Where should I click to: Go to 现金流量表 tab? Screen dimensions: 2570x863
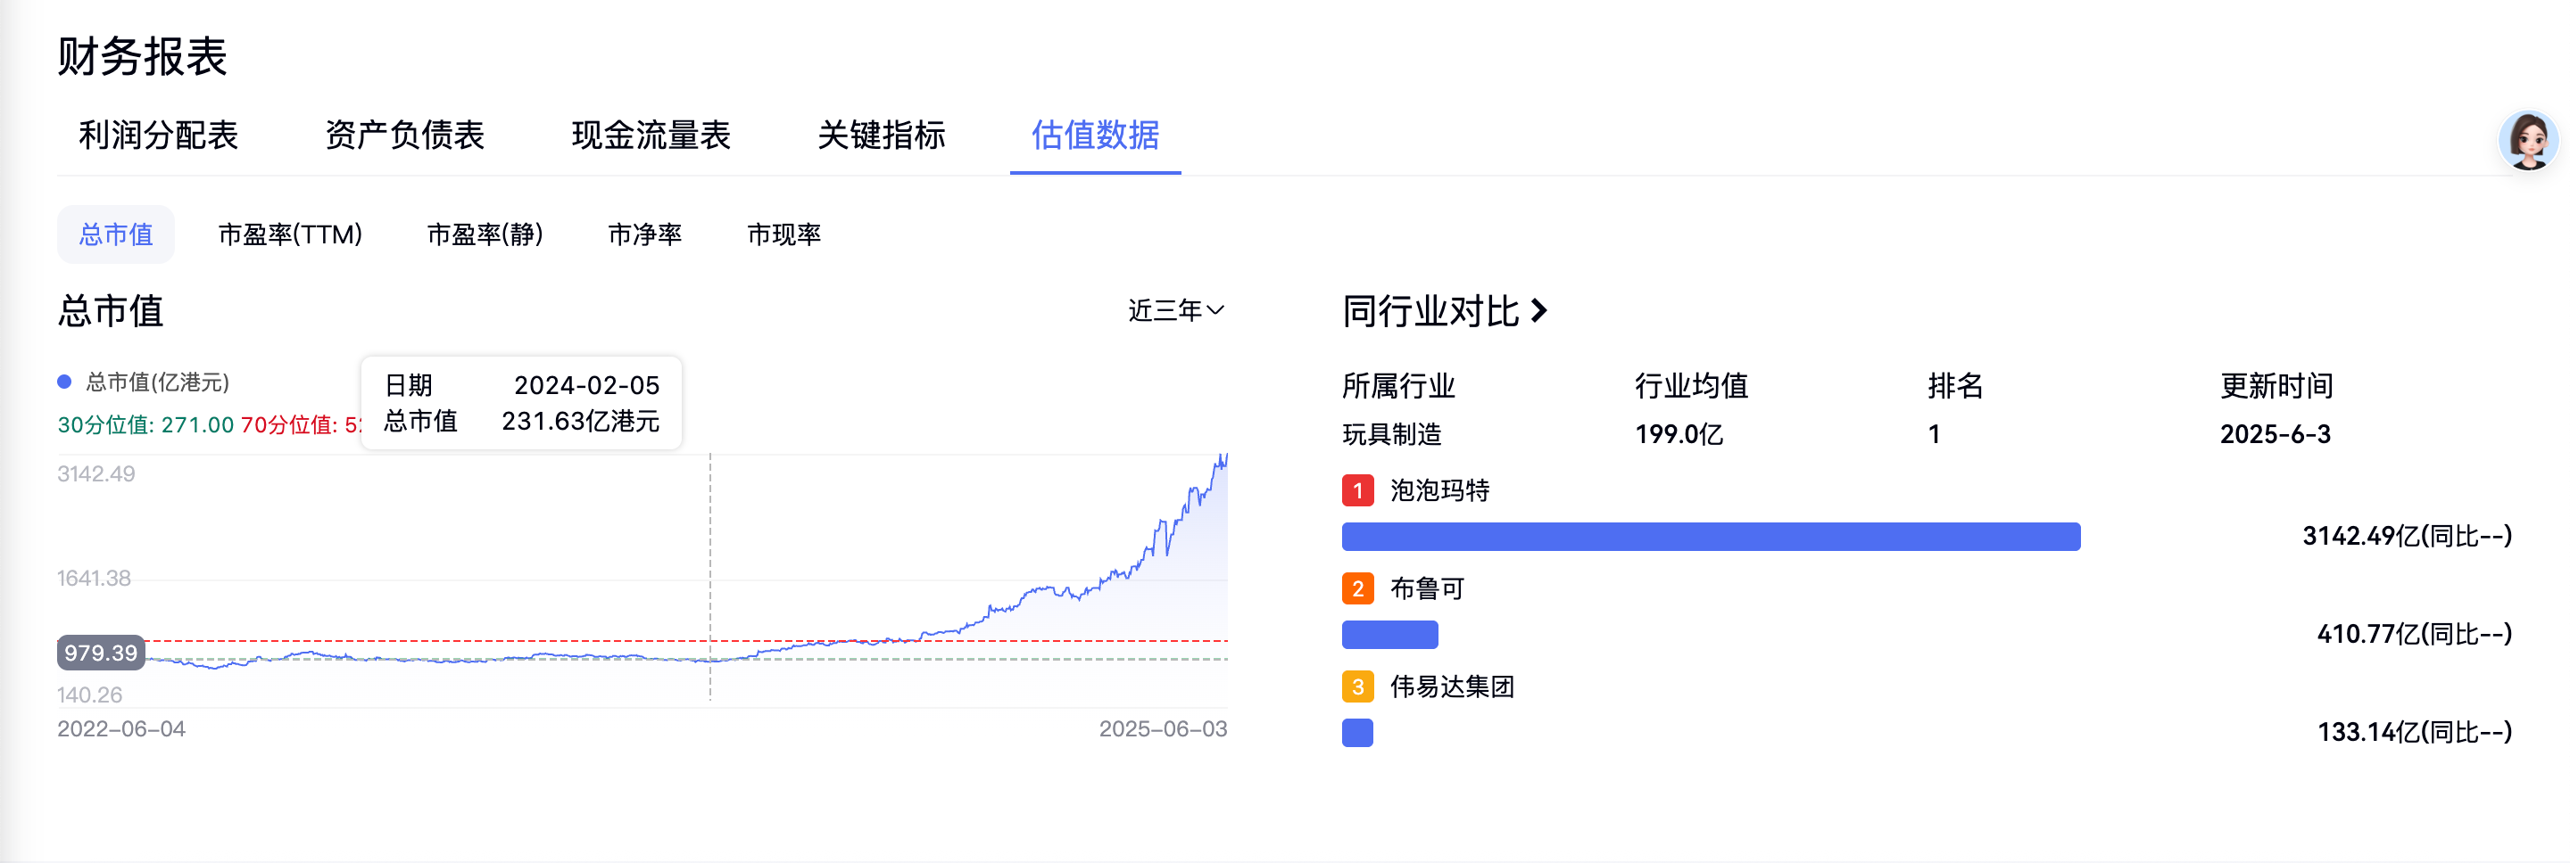pos(651,135)
